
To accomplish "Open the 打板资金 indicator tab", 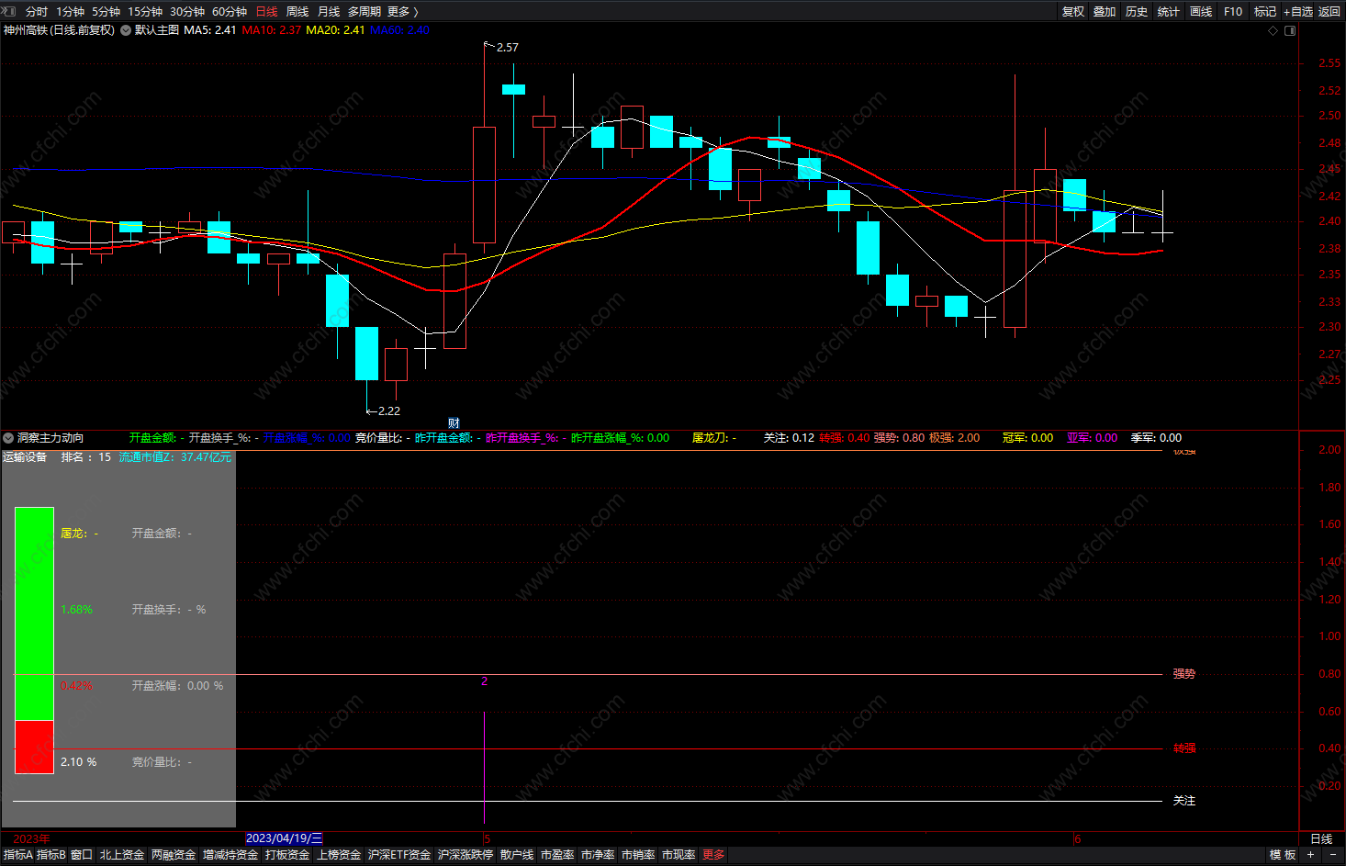I will click(287, 855).
